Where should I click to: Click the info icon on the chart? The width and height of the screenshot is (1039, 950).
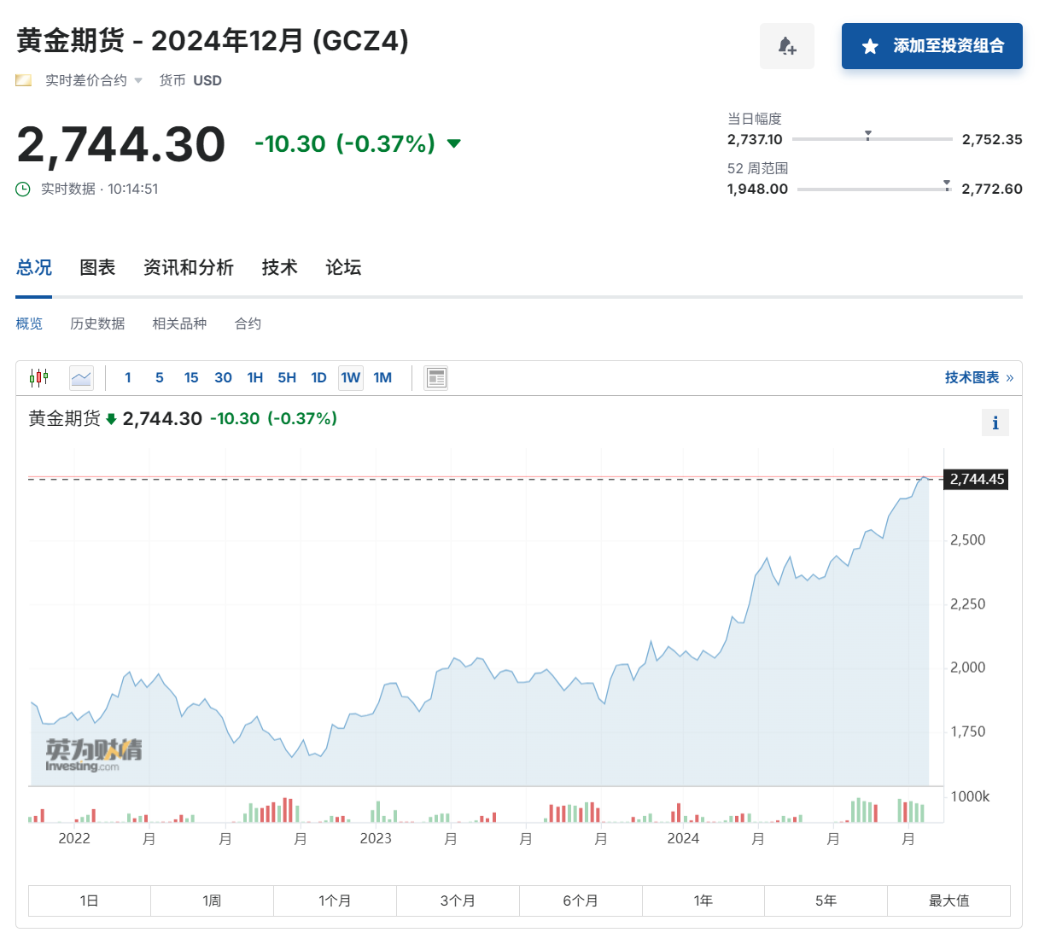[x=995, y=422]
